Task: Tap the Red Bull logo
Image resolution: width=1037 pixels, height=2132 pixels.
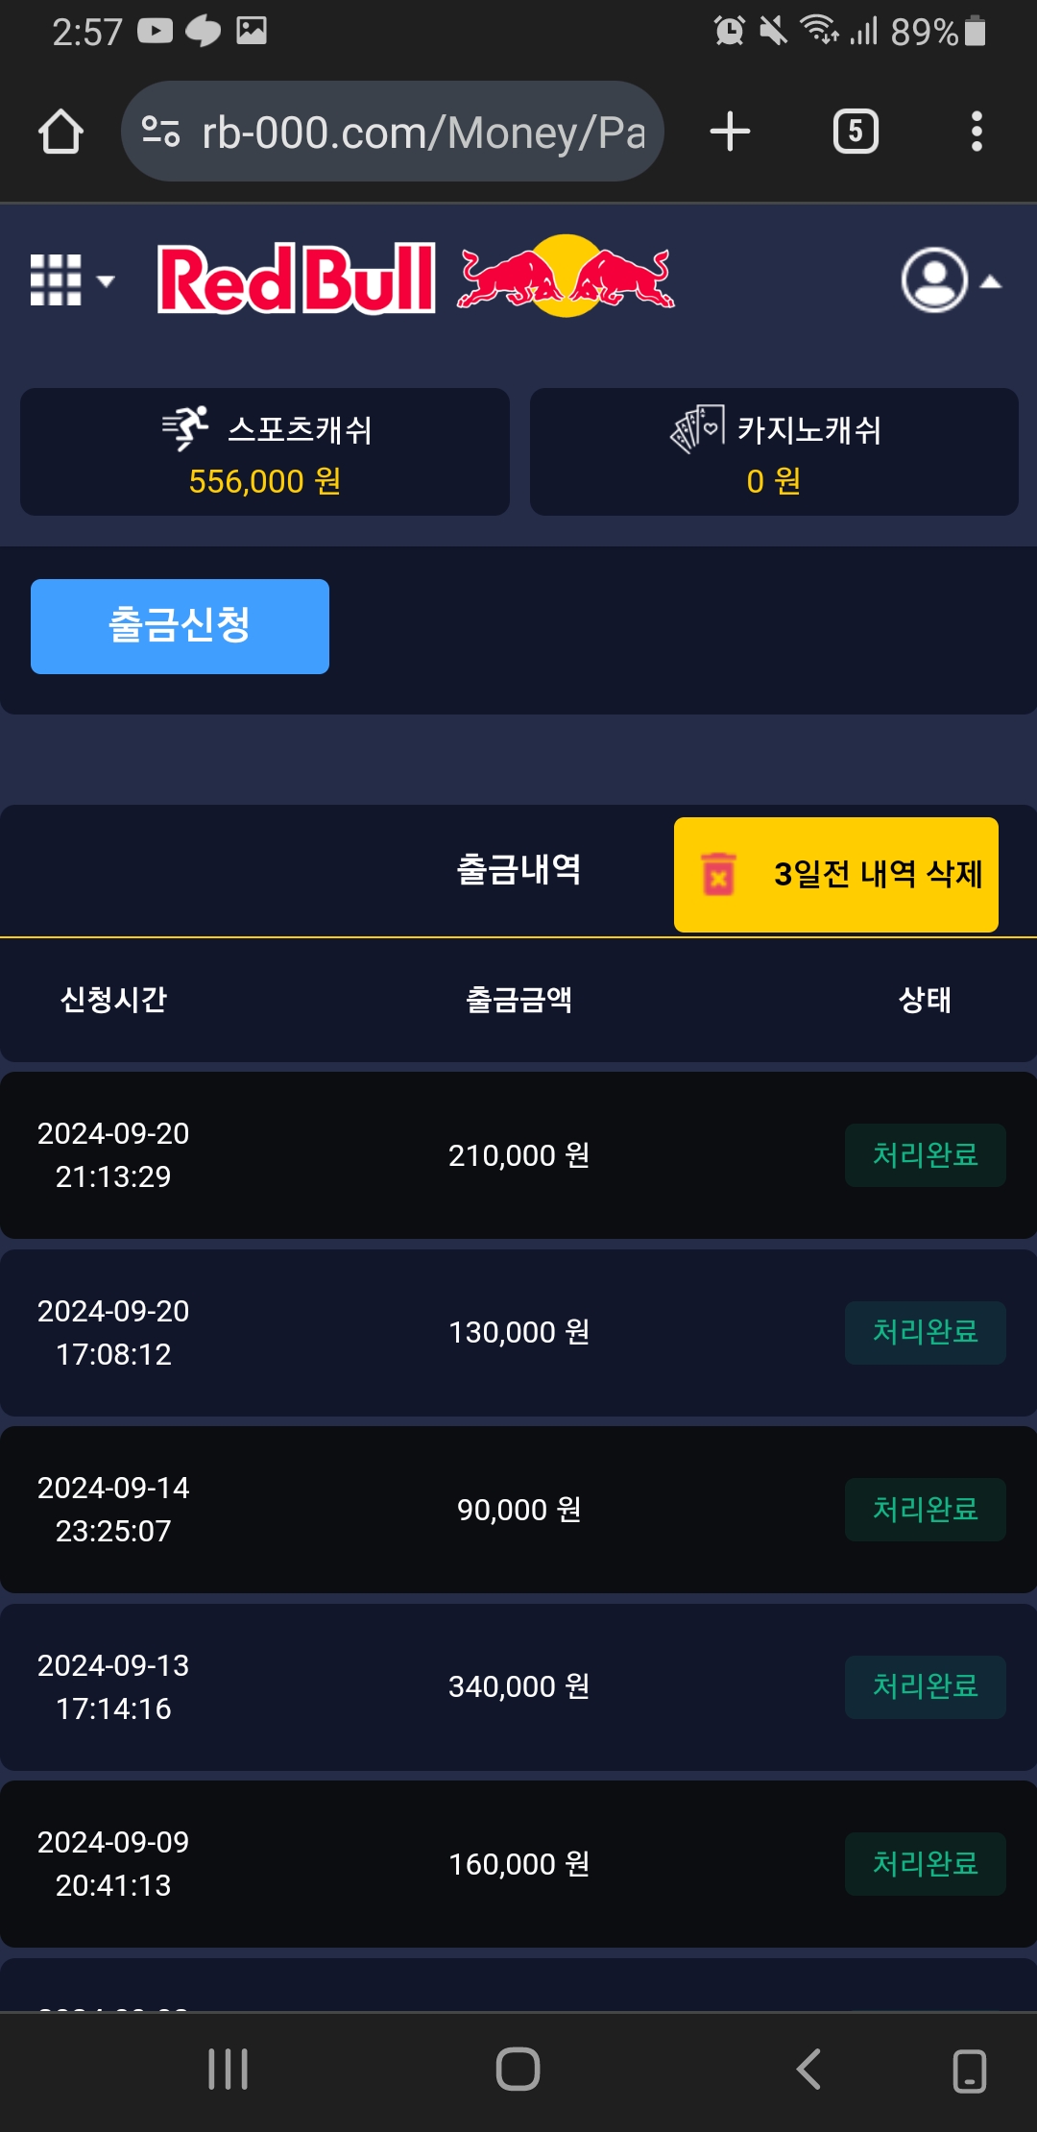Action: 416,279
